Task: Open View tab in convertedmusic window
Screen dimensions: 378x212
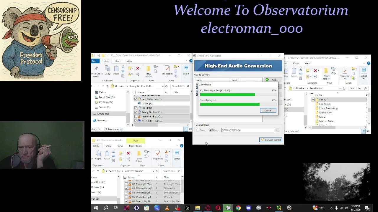Action: (120, 146)
